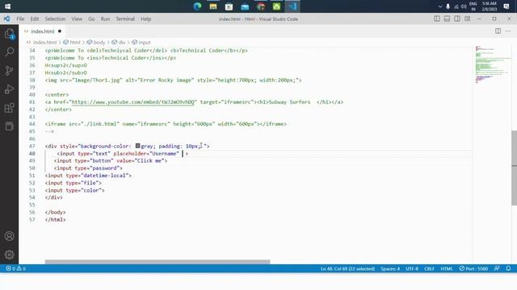
Task: Click the volume icon in system tray
Action: tap(464, 6)
